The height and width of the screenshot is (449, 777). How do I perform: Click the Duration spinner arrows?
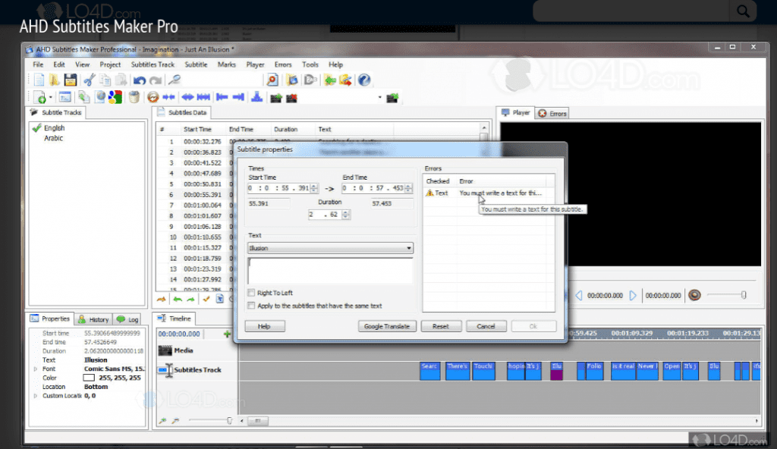tap(346, 215)
